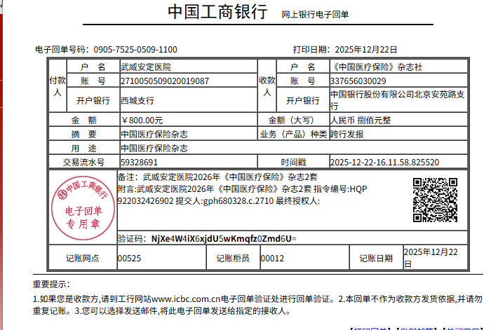The width and height of the screenshot is (498, 330).
Task: Click the 中国工商银行 title heading
Action: [217, 13]
